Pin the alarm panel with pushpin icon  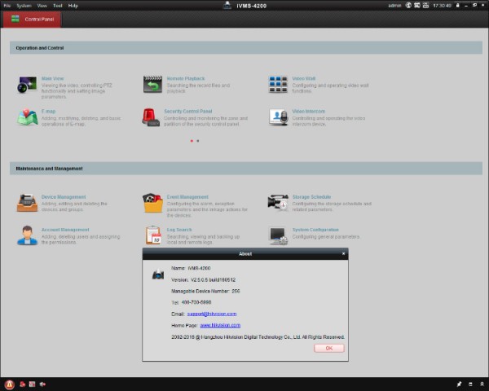pos(459,384)
